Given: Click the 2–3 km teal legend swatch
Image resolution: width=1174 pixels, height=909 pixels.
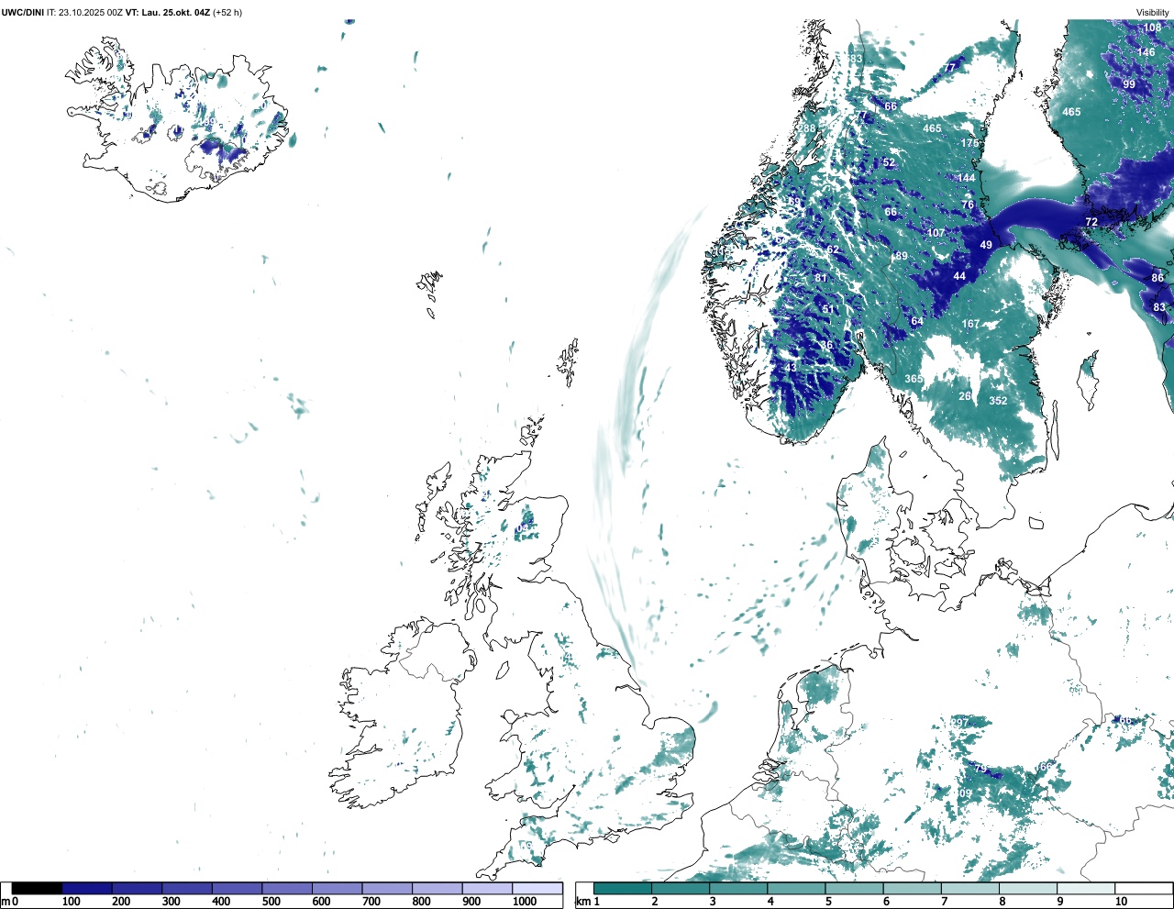Looking at the screenshot, I should coord(681,888).
